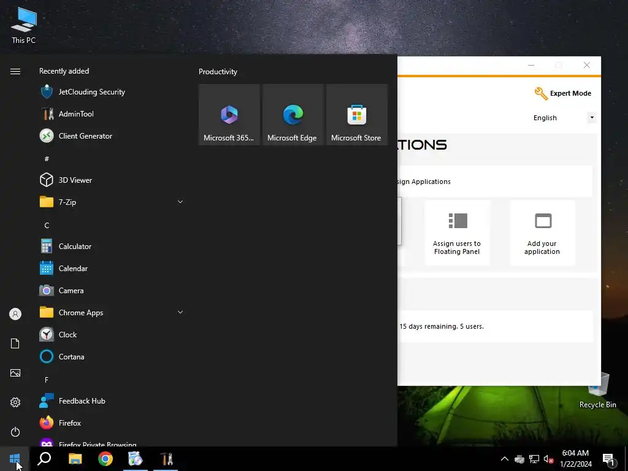This screenshot has height=471, width=628.
Task: Click Add your application tile
Action: [542, 232]
